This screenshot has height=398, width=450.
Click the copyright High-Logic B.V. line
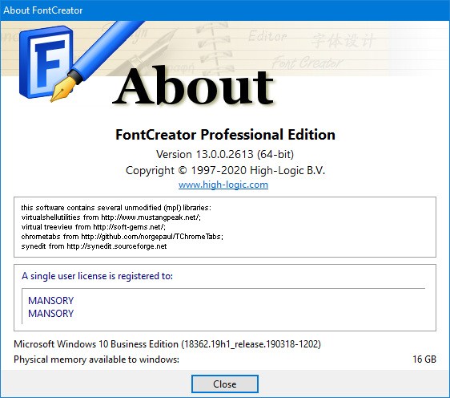click(x=225, y=171)
